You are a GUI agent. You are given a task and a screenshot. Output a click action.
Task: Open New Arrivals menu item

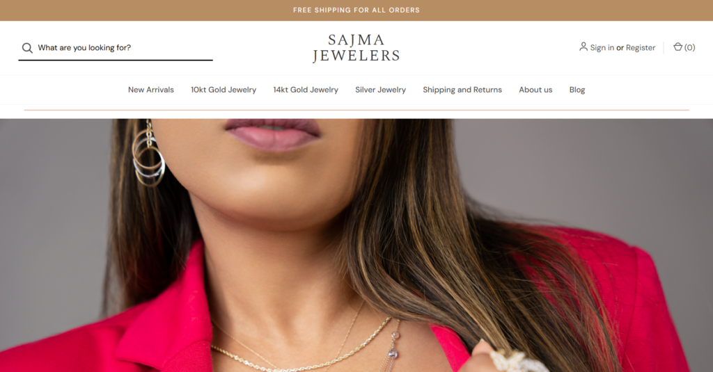click(151, 90)
